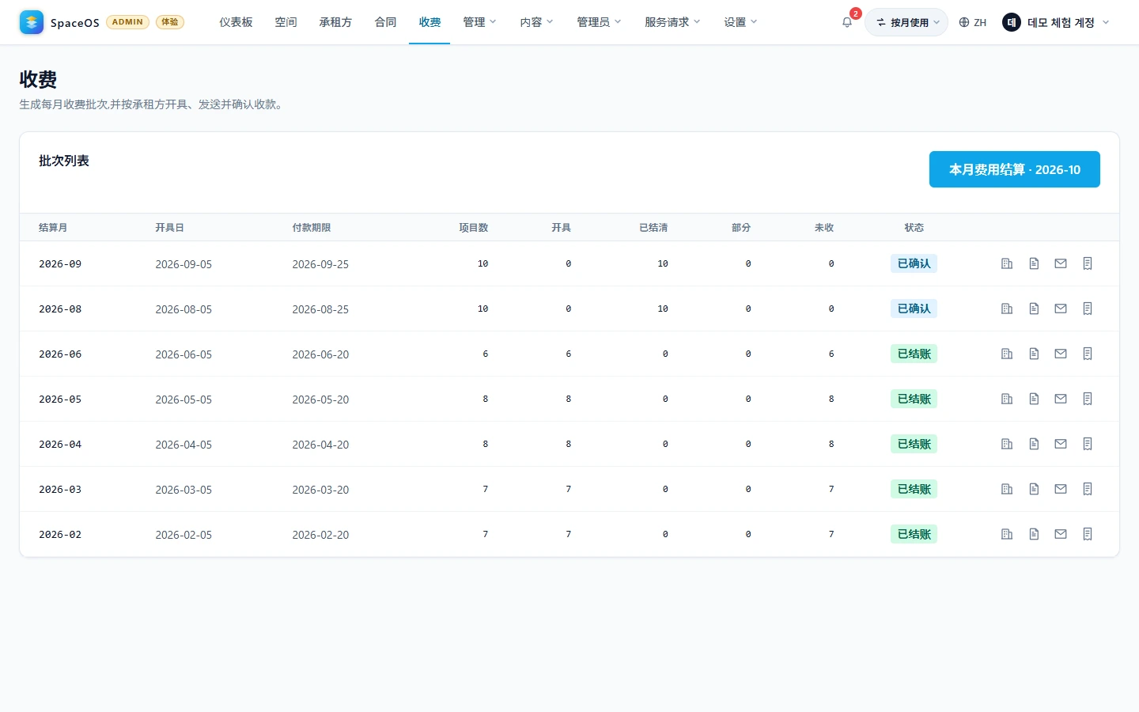Switch language via the ZH button
Image resolution: width=1139 pixels, height=712 pixels.
[973, 22]
